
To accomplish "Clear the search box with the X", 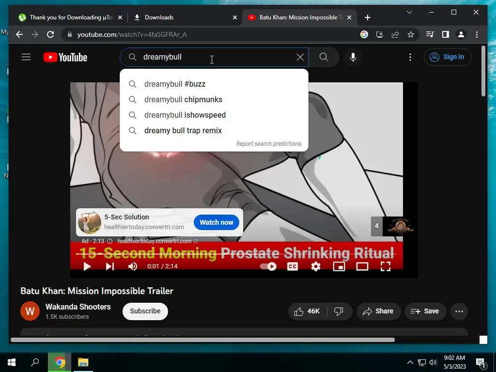I will (300, 57).
